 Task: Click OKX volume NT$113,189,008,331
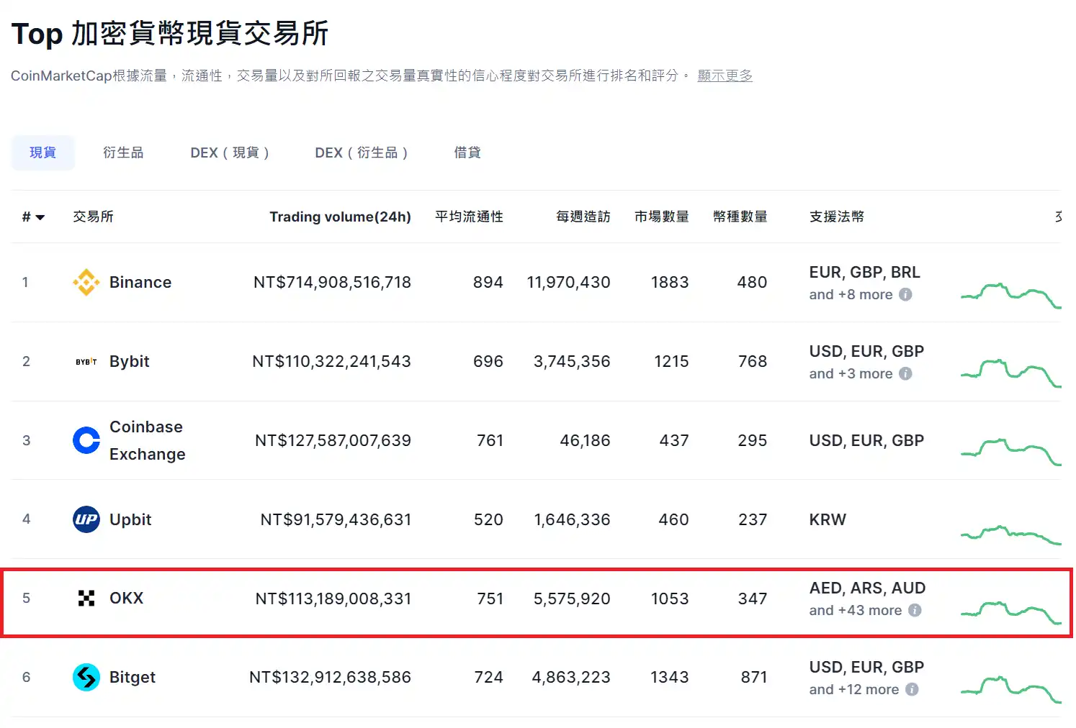[x=333, y=599]
